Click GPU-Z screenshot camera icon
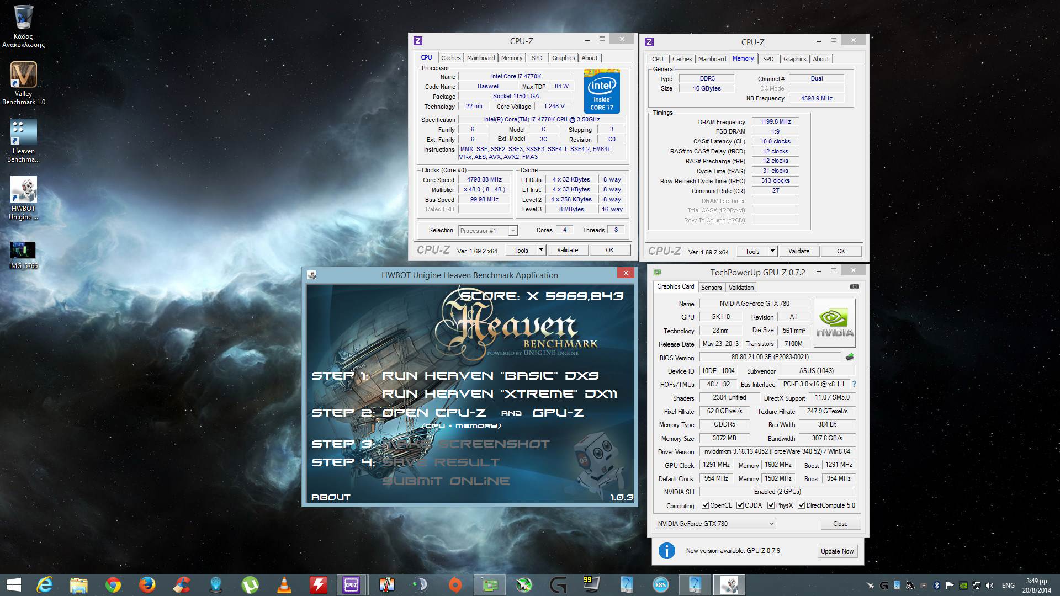The height and width of the screenshot is (596, 1060). click(x=854, y=286)
